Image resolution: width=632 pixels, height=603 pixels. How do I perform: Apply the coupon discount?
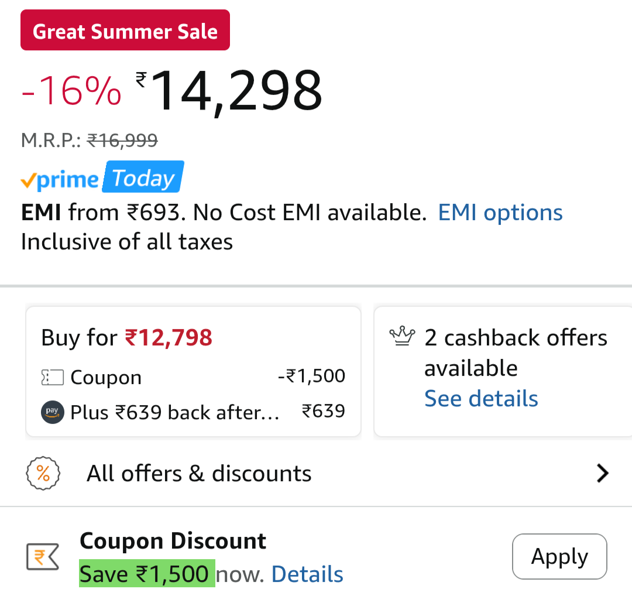tap(559, 556)
